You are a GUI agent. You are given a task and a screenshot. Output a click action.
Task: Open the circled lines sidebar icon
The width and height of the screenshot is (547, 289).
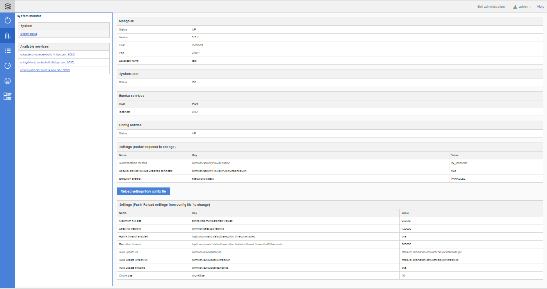tap(7, 81)
